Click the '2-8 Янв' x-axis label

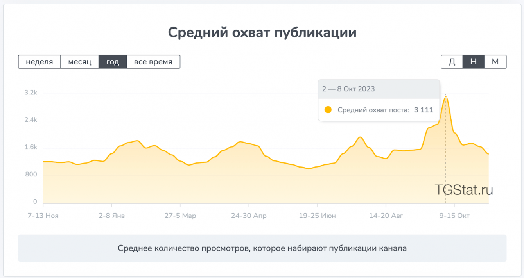pyautogui.click(x=112, y=216)
